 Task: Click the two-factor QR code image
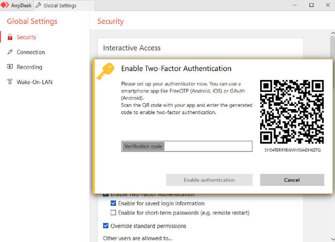pos(292,112)
